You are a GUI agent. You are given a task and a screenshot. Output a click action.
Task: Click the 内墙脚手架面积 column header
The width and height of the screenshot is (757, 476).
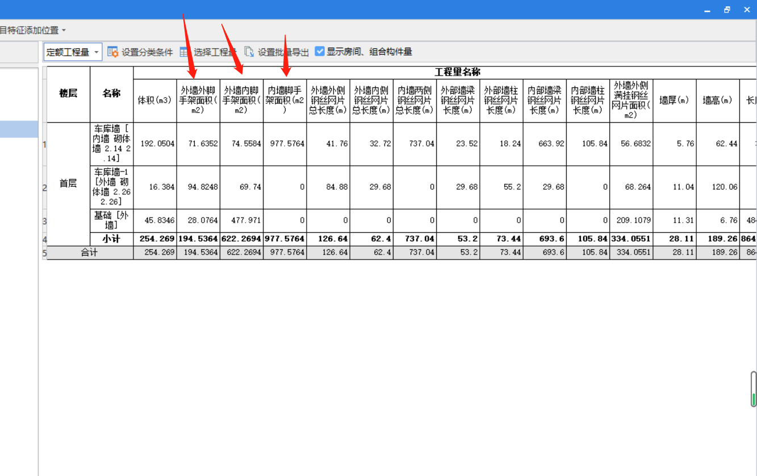(x=285, y=101)
